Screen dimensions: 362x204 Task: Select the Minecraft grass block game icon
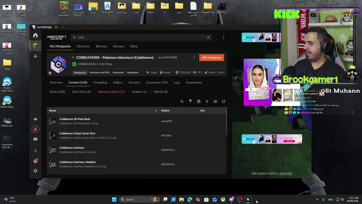35,45
